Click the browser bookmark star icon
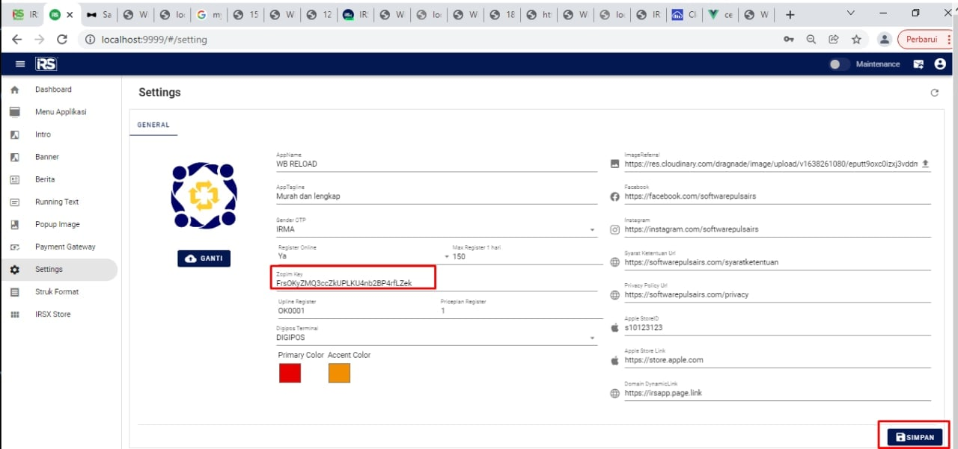Image resolution: width=958 pixels, height=449 pixels. 856,40
